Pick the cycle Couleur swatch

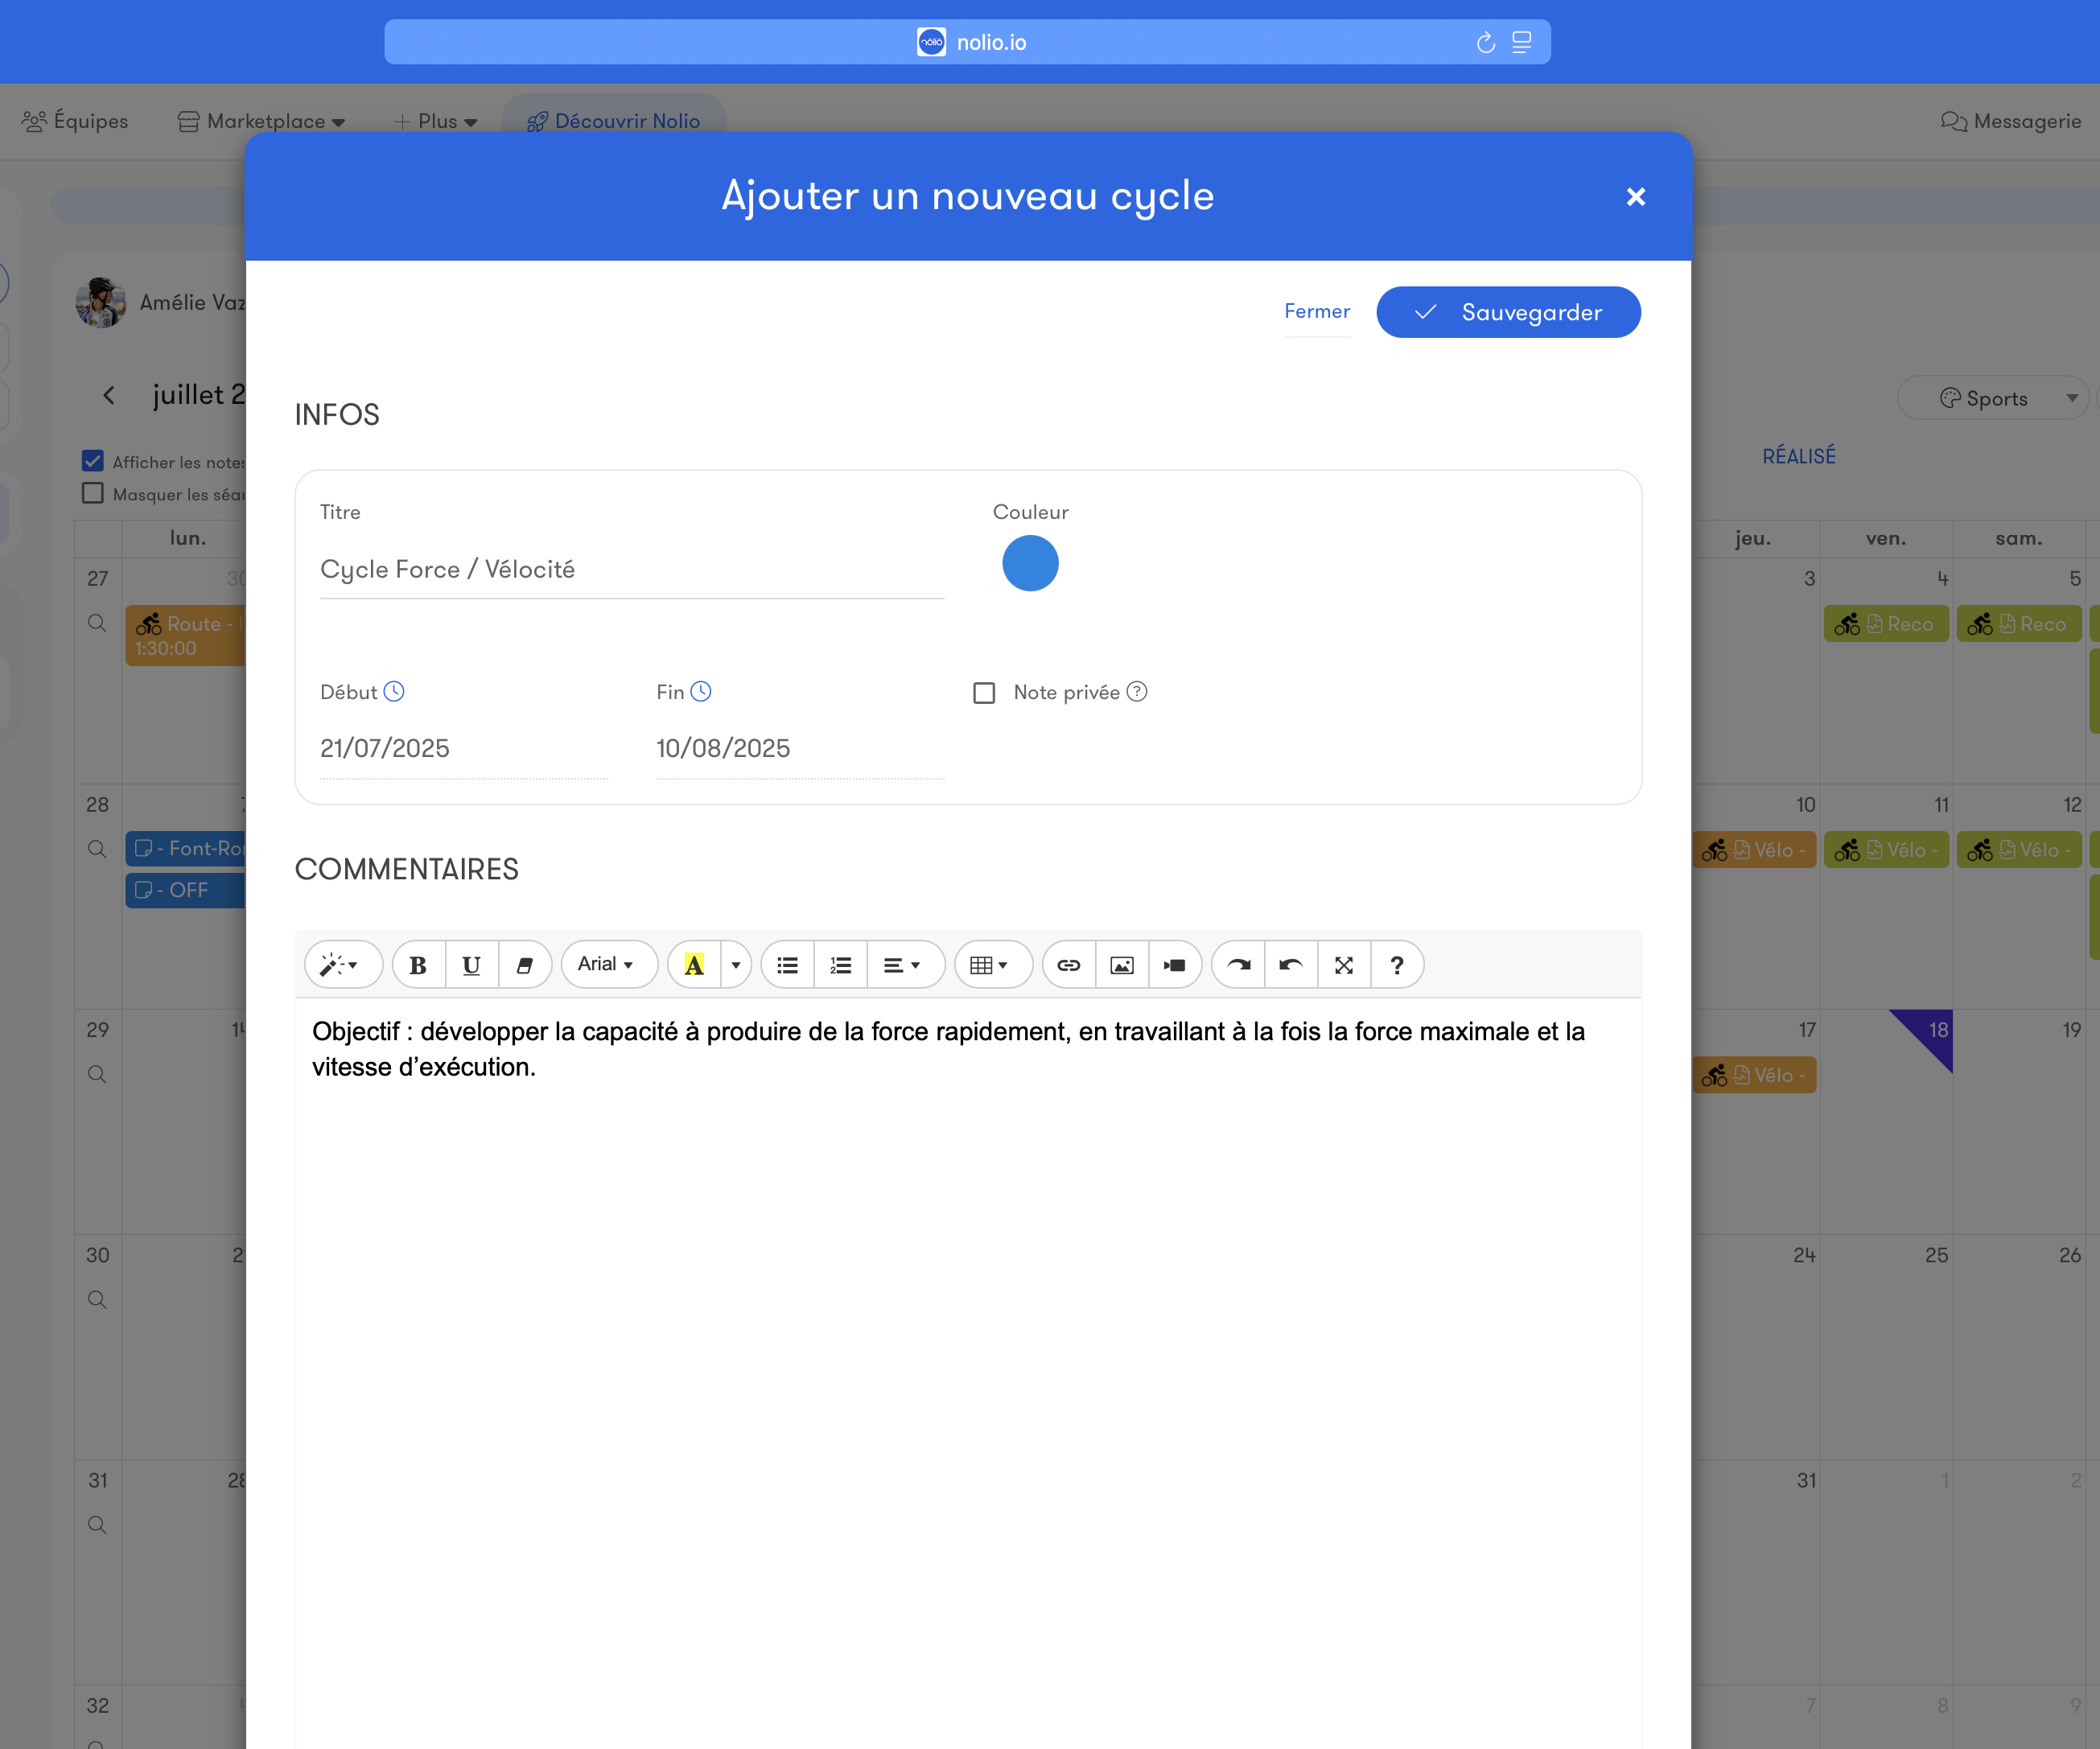point(1030,563)
